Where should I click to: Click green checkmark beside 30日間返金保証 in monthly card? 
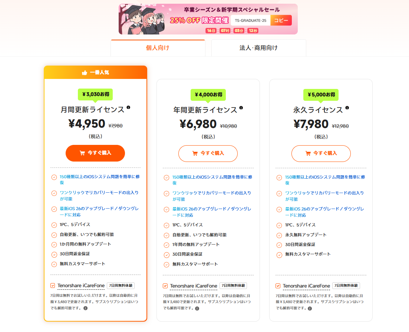click(x=55, y=254)
